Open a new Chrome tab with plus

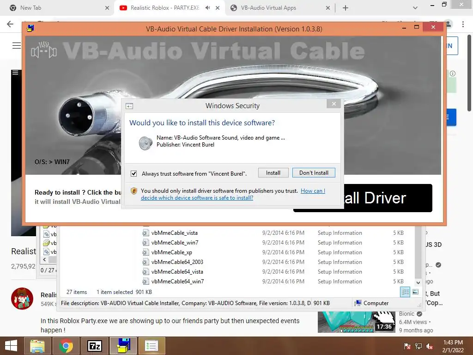click(x=346, y=8)
